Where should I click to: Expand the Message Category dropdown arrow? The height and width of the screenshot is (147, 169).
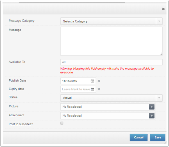[x=159, y=21]
